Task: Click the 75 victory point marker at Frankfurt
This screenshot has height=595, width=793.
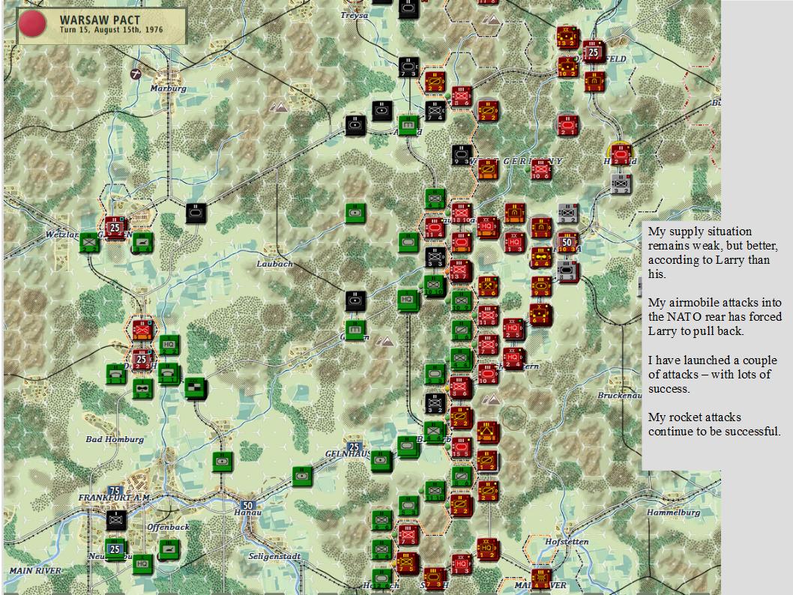Action: click(x=115, y=491)
